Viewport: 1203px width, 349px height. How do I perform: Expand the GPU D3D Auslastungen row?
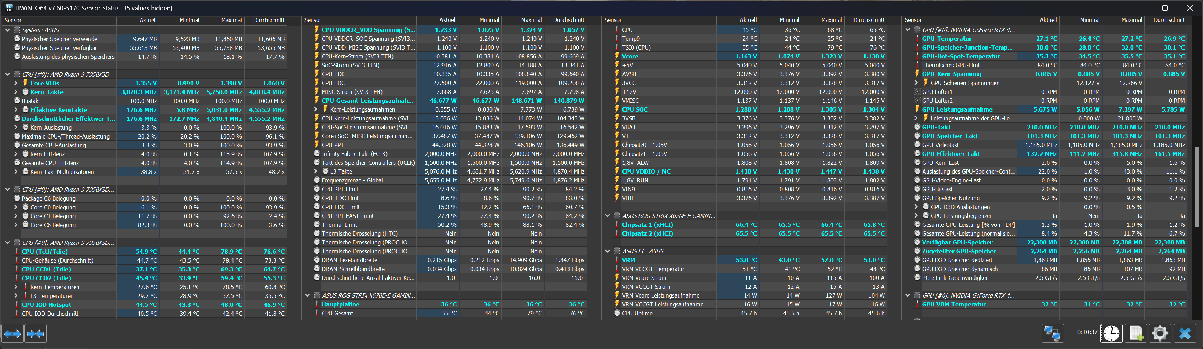coord(916,207)
